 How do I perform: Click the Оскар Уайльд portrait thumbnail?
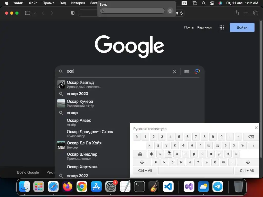(x=61, y=84)
